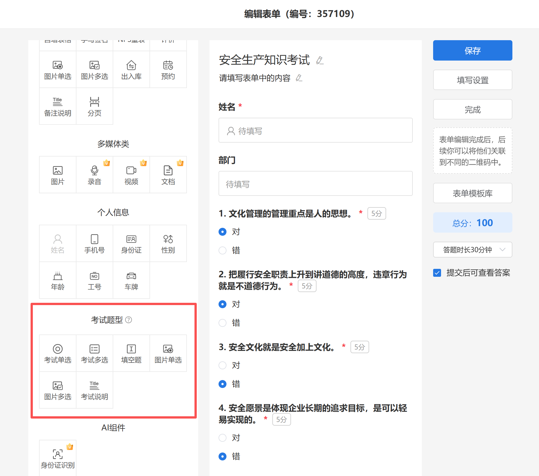Screen dimensions: 539x476
Task: Insert the 视频 video component
Action: [131, 175]
